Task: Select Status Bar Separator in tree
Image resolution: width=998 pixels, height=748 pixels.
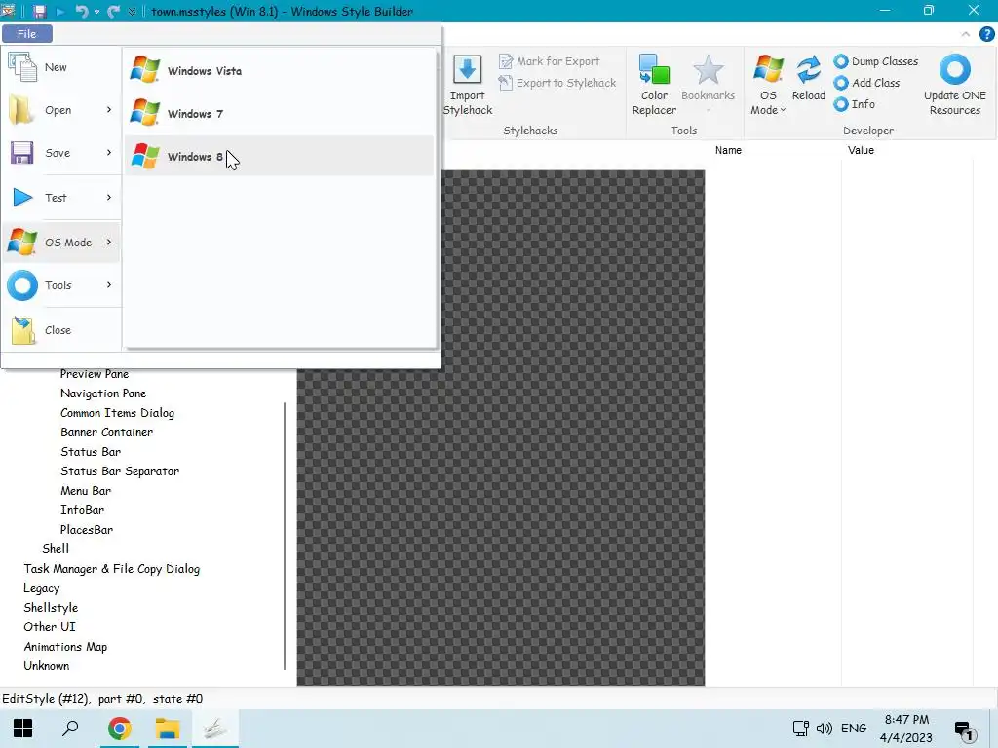Action: (x=120, y=471)
